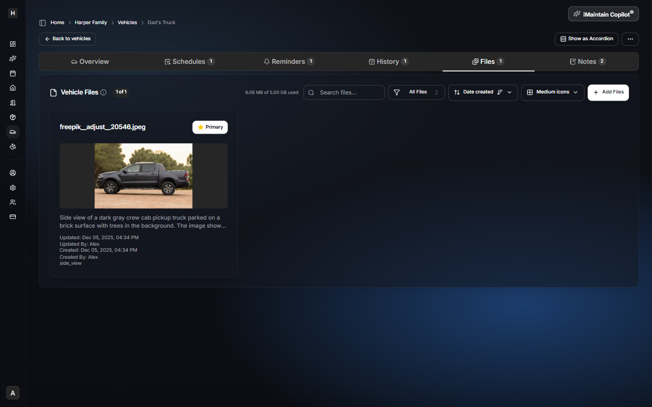This screenshot has width=652, height=407.
Task: Open the vehicles car icon in sidebar
Action: pyautogui.click(x=13, y=132)
